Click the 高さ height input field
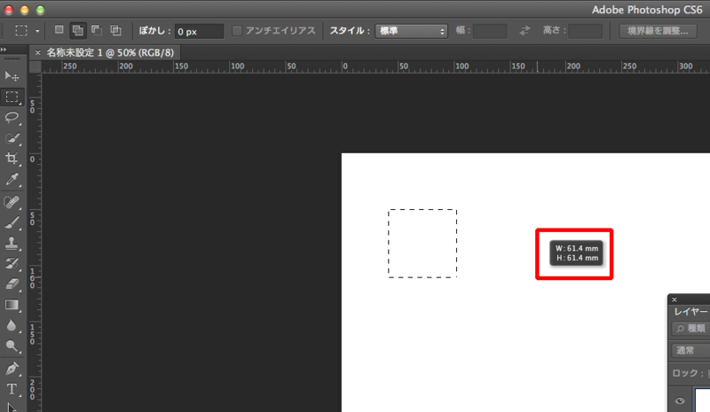The height and width of the screenshot is (412, 710). 585,31
